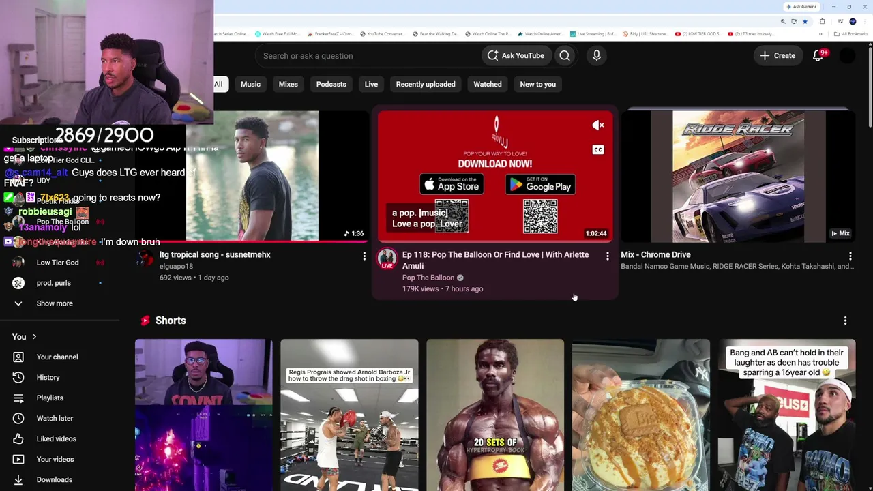
Task: Click the zoom magnifier icon in address bar
Action: click(x=783, y=21)
